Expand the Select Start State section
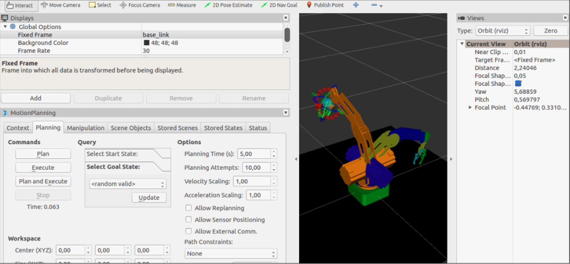The height and width of the screenshot is (264, 570). (128, 154)
